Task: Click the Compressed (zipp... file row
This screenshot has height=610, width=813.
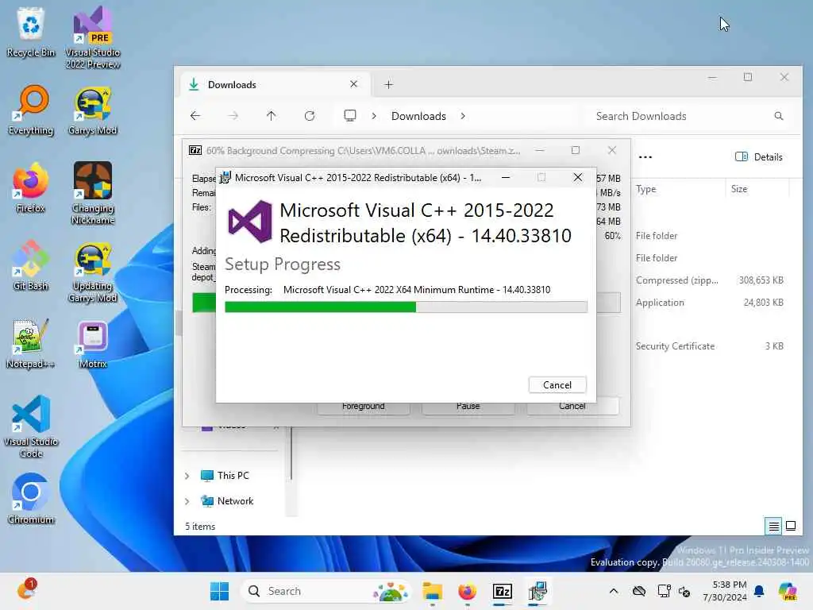Action: click(x=709, y=280)
